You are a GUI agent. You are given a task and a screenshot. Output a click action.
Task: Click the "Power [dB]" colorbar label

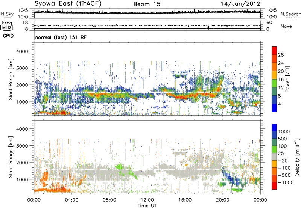tap(287, 79)
